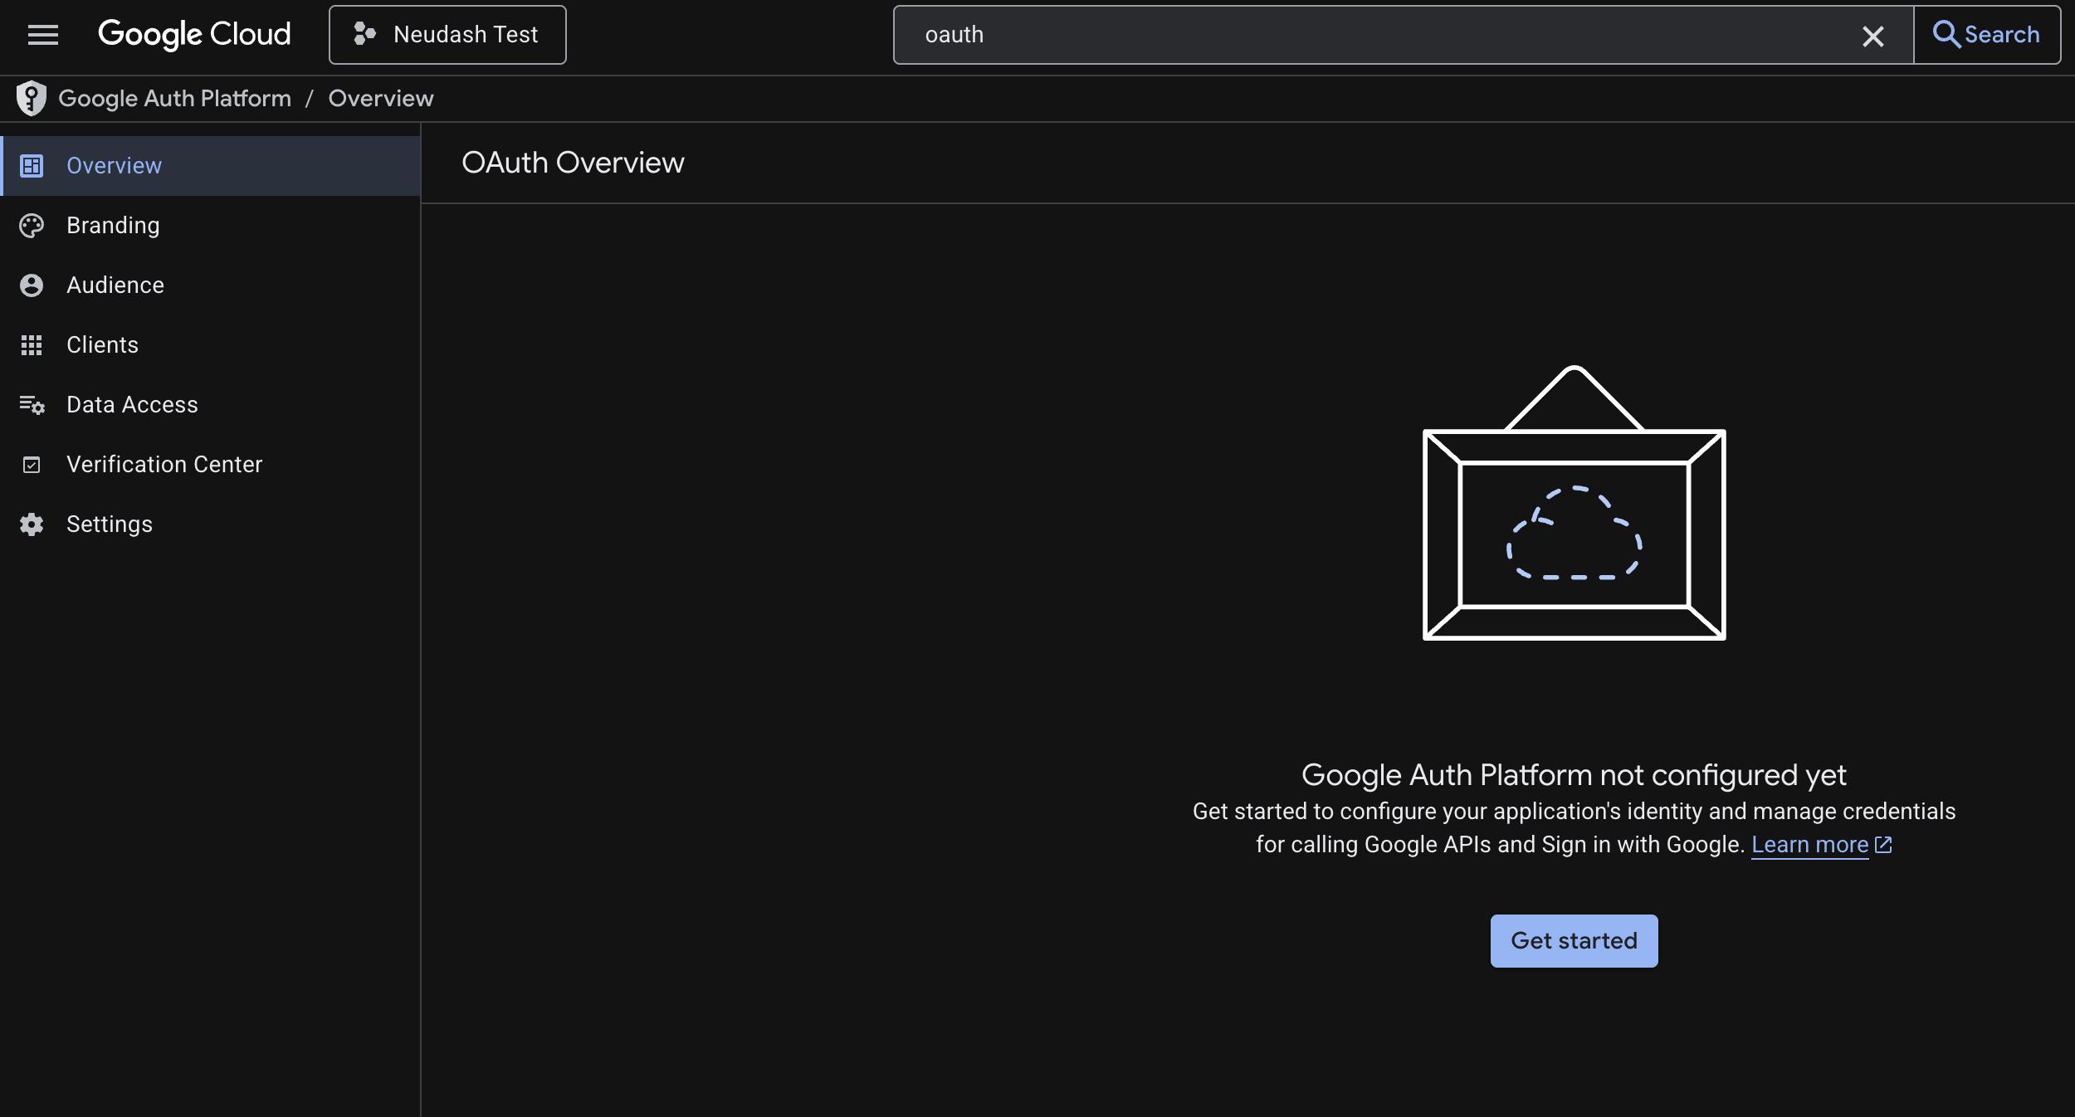Click the Get started button
Screen dimensions: 2075x1117
(1573, 940)
